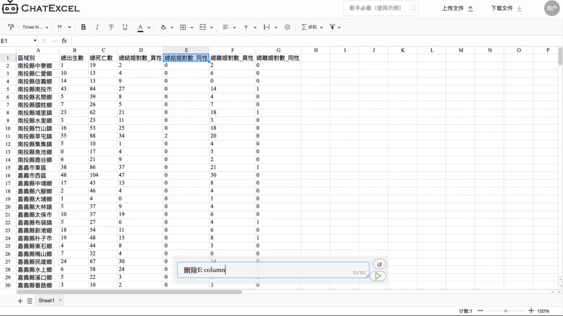
Task: Click the chat command input field
Action: coord(273,270)
